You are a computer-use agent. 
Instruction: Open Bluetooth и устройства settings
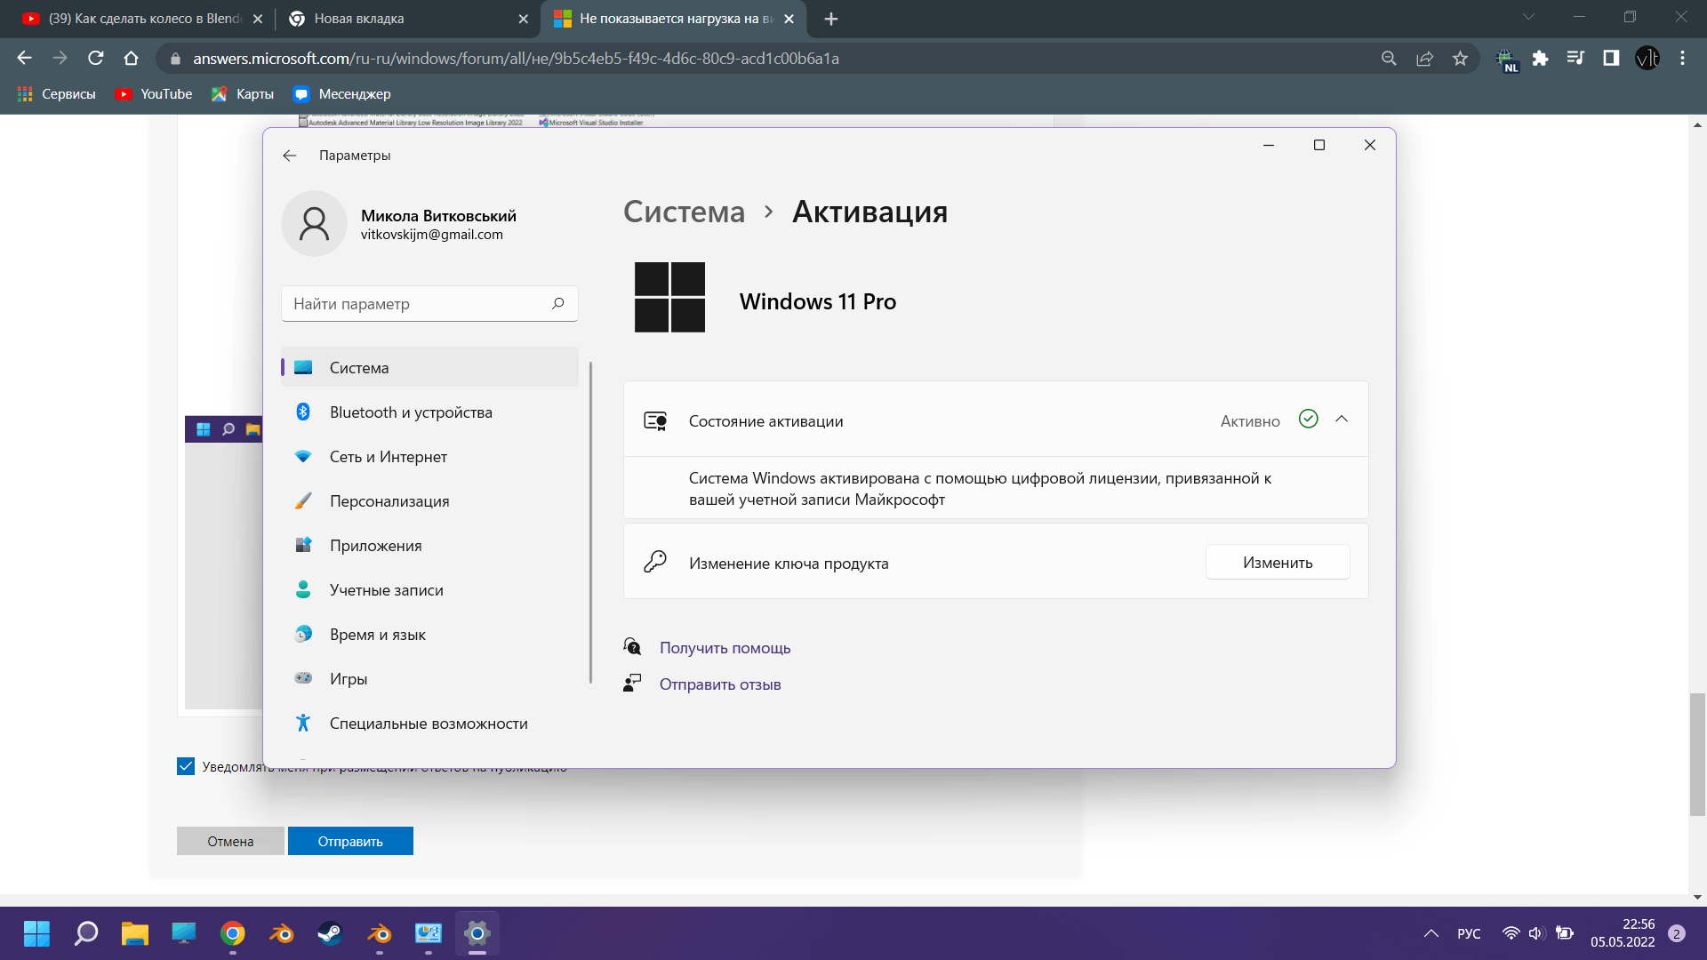(x=410, y=412)
